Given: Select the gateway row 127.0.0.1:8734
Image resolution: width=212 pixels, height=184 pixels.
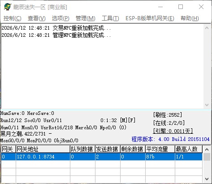Looking at the screenshot, I should 102,157.
